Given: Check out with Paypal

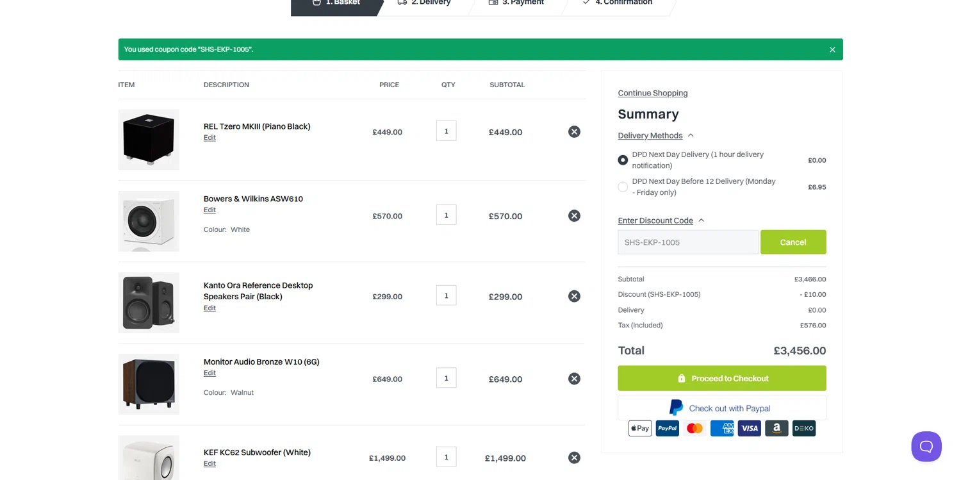Looking at the screenshot, I should coord(722,408).
